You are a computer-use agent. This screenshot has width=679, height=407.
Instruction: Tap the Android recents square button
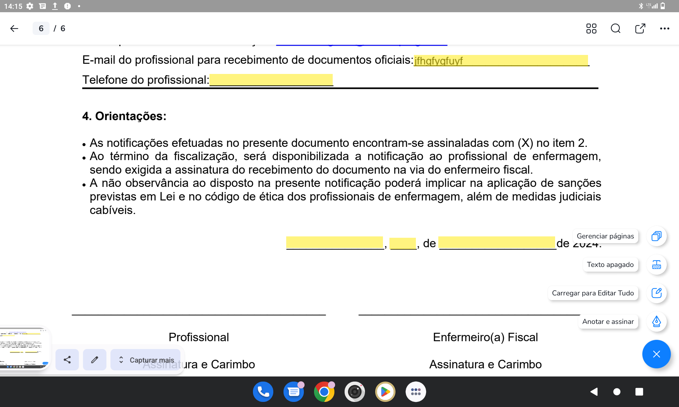tap(639, 392)
